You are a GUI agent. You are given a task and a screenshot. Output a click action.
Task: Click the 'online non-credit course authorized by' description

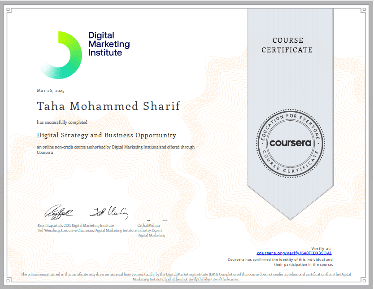pos(116,149)
